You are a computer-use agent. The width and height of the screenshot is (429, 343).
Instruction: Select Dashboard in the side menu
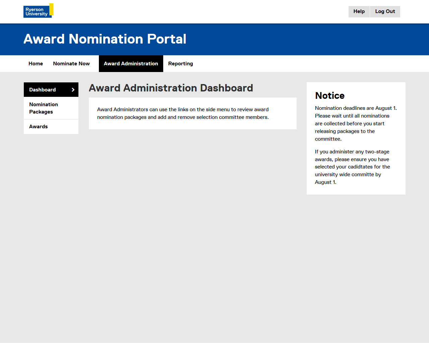tap(43, 90)
